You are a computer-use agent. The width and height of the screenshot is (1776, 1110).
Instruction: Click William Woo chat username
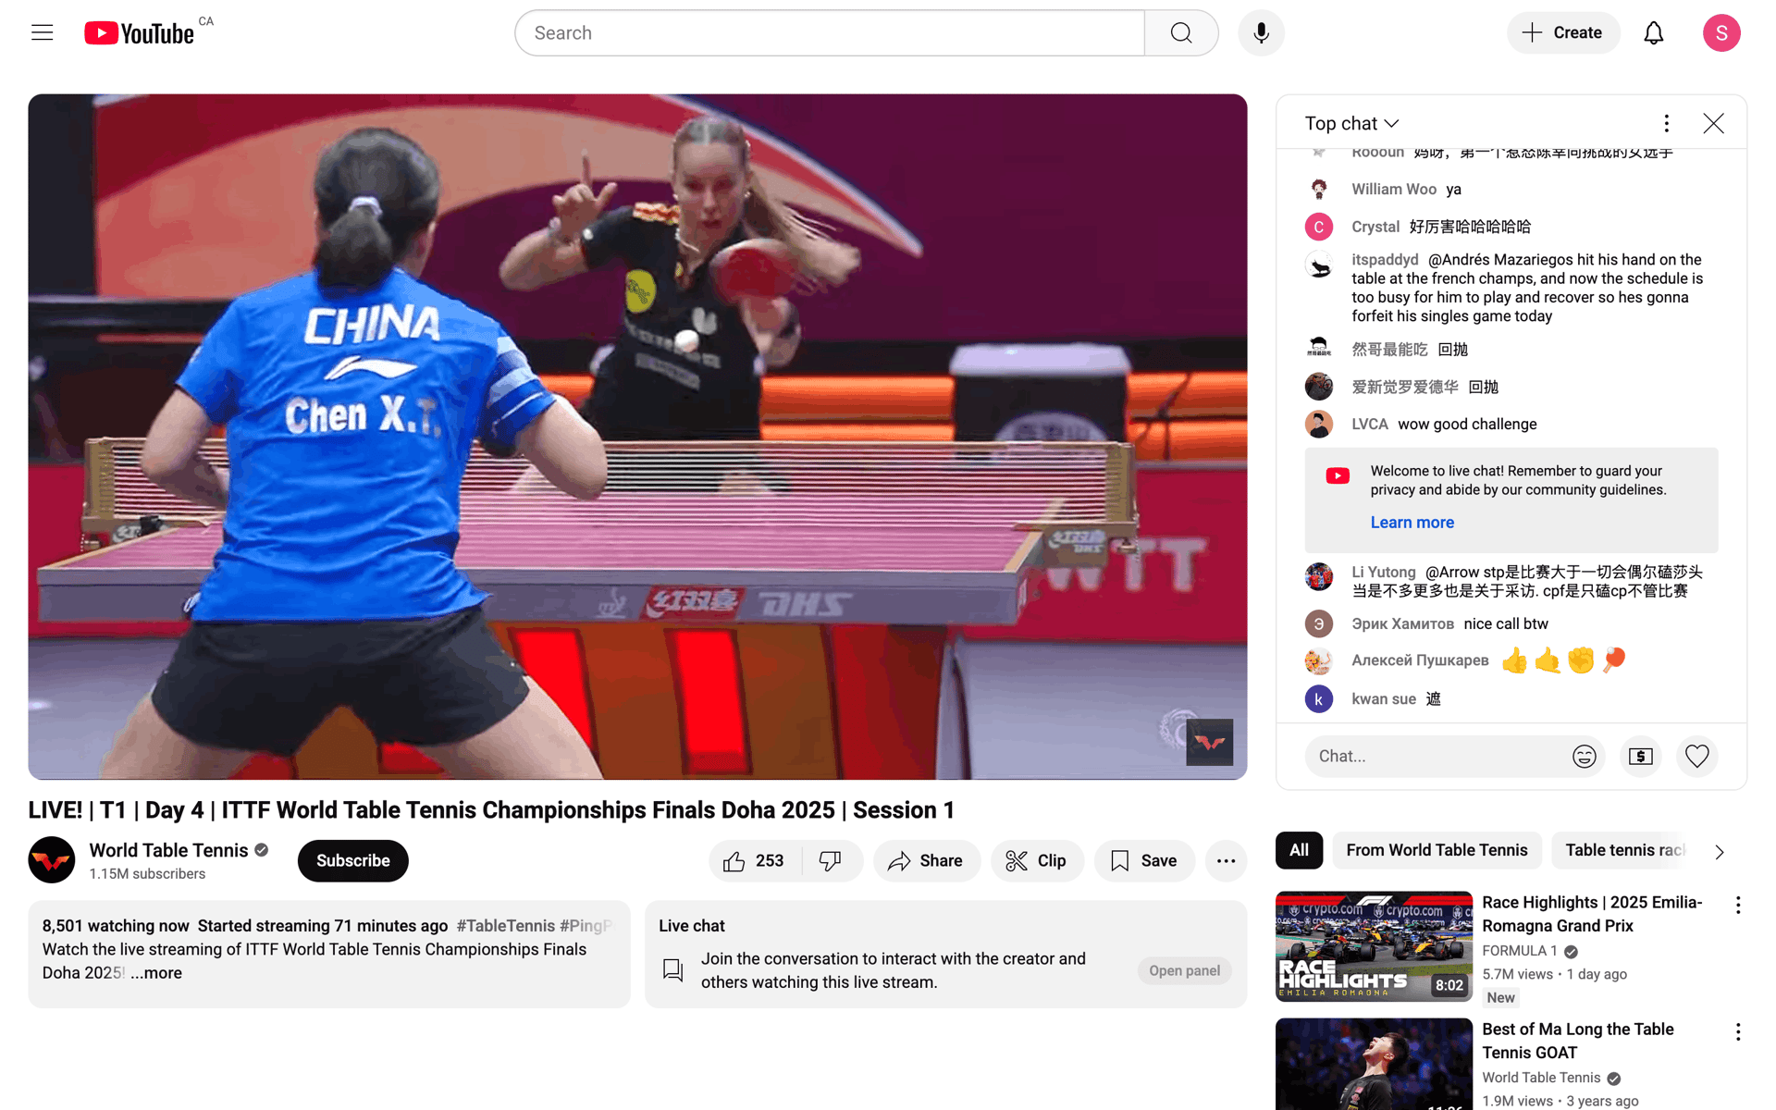tap(1394, 190)
